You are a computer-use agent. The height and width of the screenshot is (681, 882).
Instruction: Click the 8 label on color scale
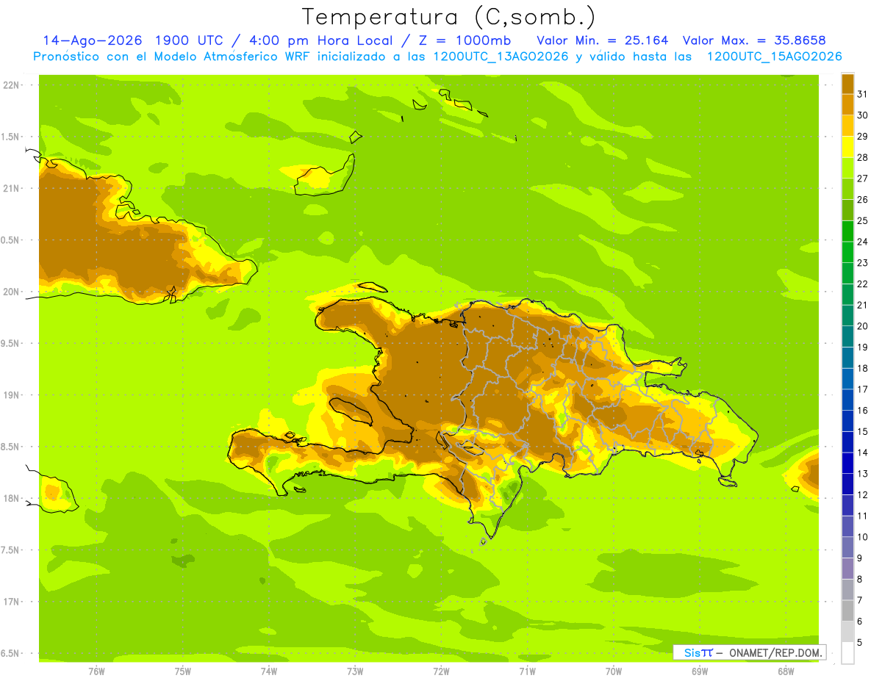coord(859,579)
